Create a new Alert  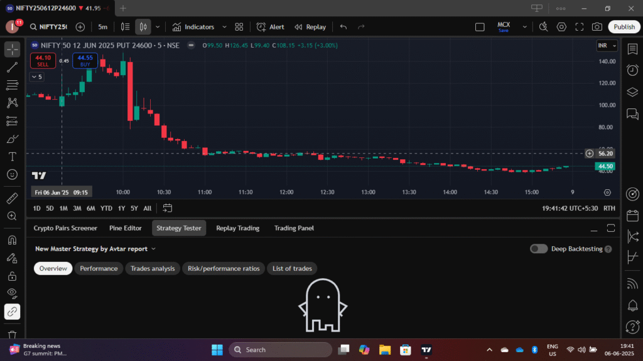(x=270, y=27)
